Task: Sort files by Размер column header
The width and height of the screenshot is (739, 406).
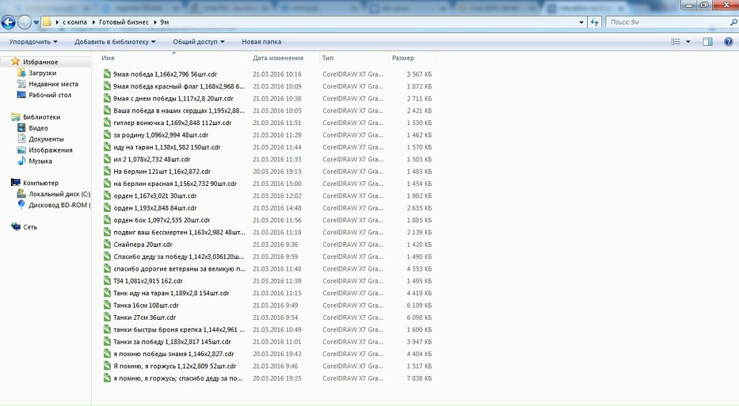Action: tap(403, 58)
